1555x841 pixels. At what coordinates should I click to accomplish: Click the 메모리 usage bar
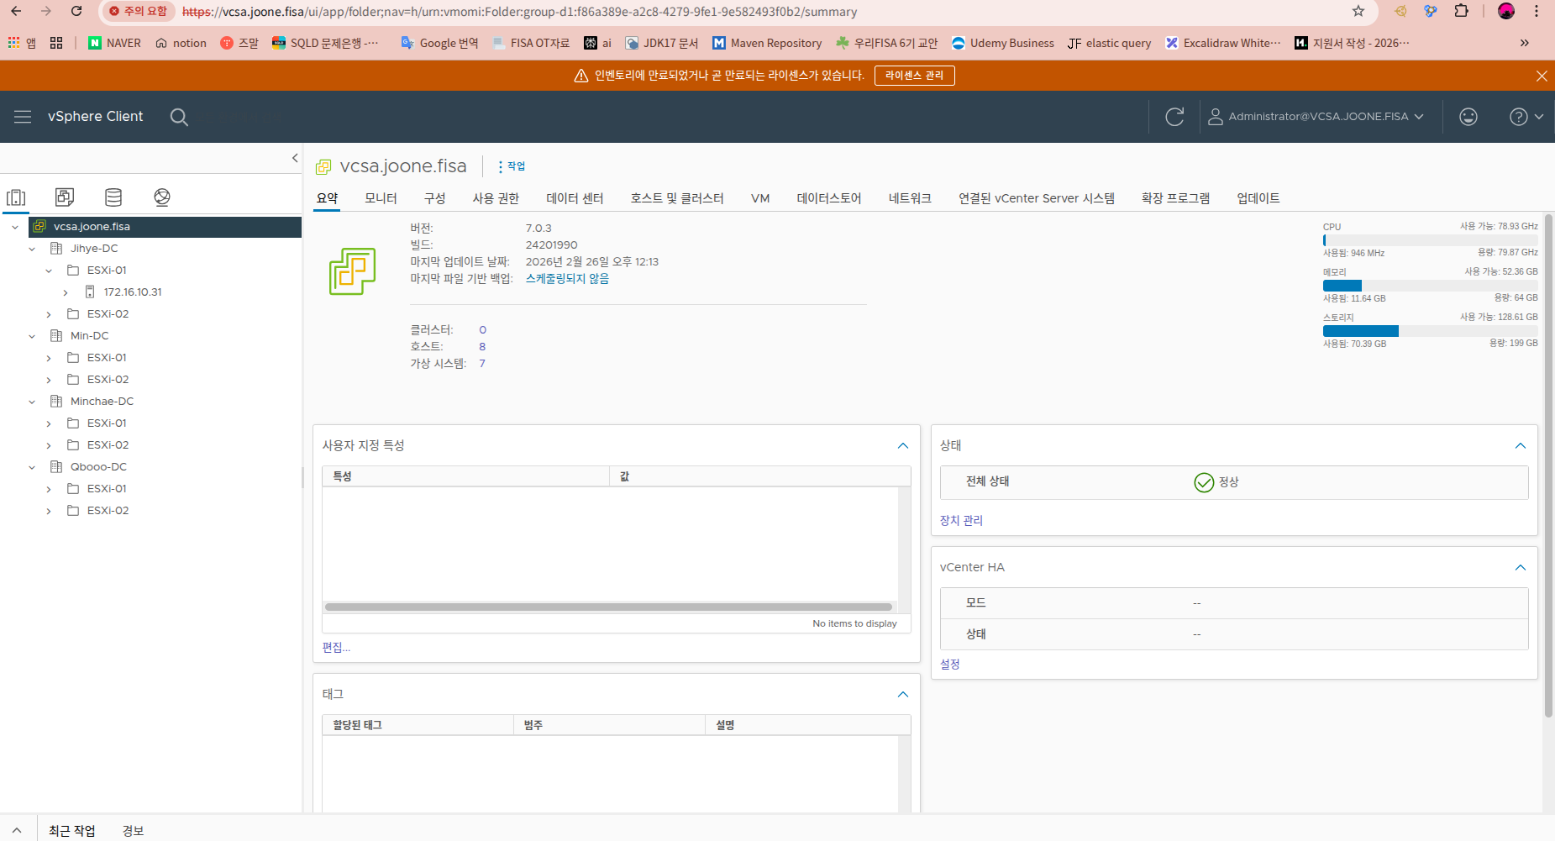click(x=1430, y=286)
